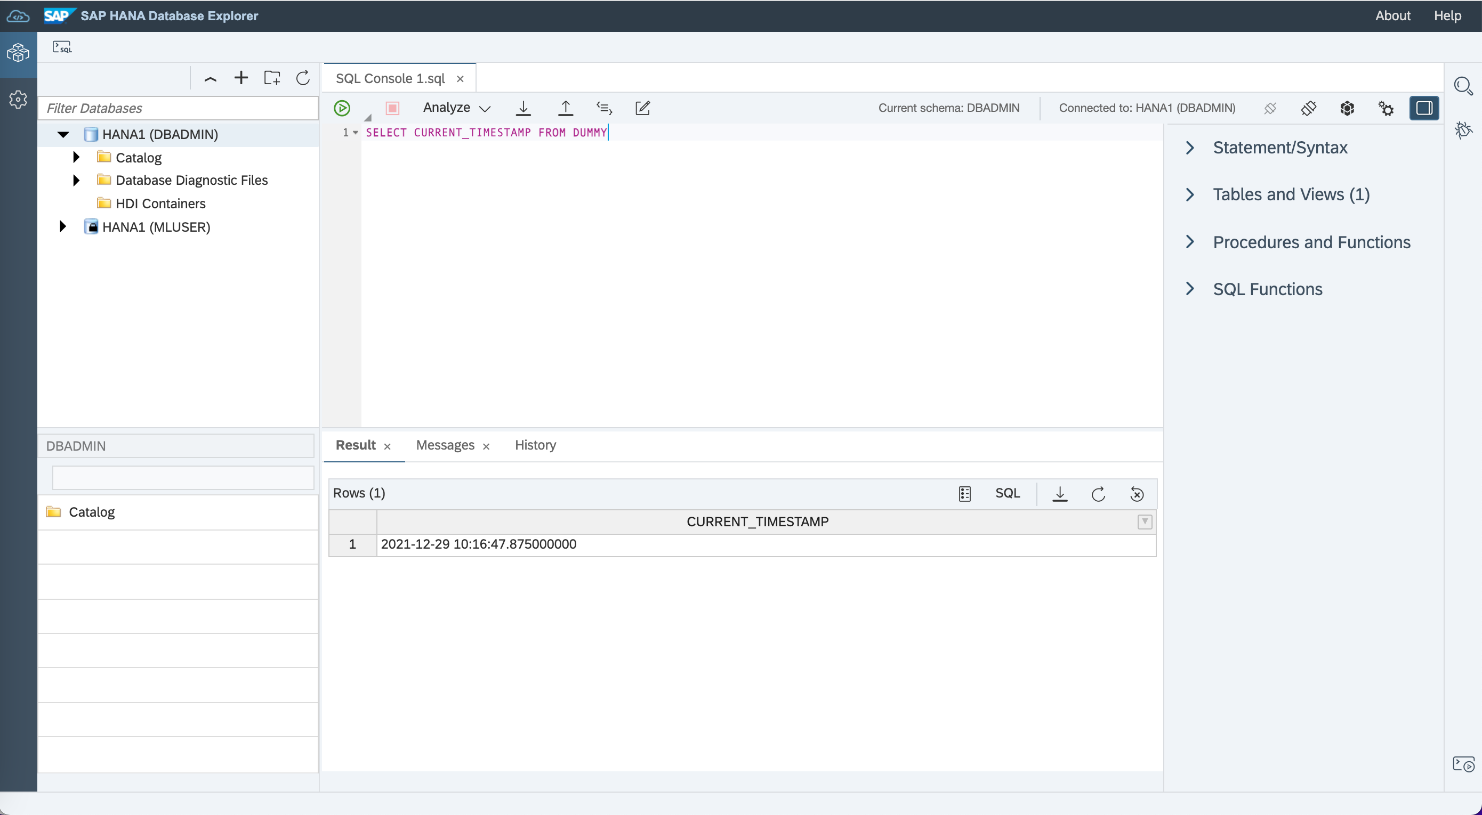Image resolution: width=1482 pixels, height=815 pixels.
Task: Open the History tab
Action: click(x=535, y=445)
